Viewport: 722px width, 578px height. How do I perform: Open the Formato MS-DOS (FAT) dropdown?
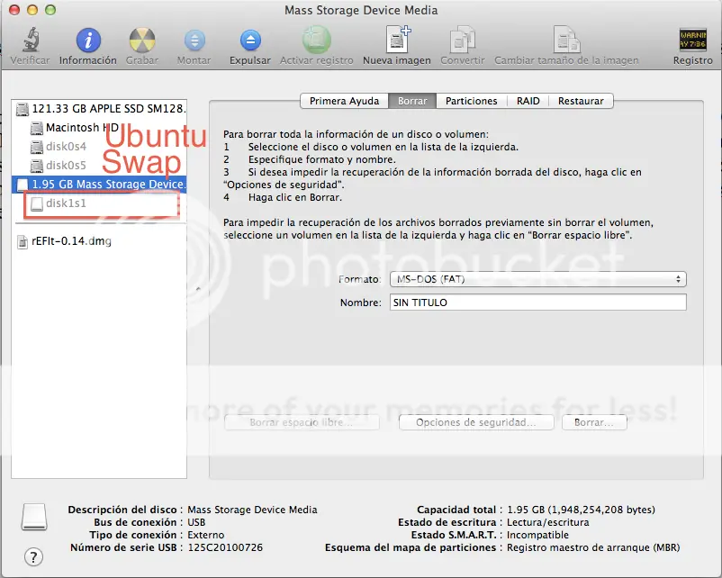[537, 279]
